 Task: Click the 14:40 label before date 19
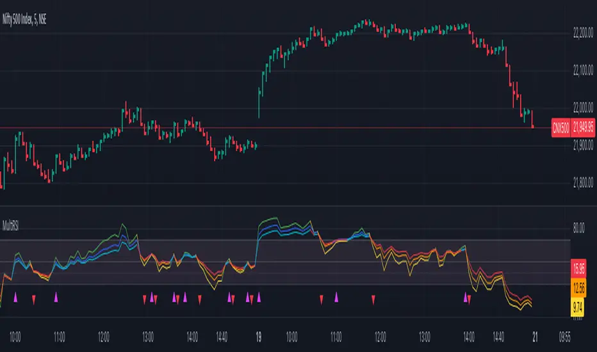click(x=222, y=337)
